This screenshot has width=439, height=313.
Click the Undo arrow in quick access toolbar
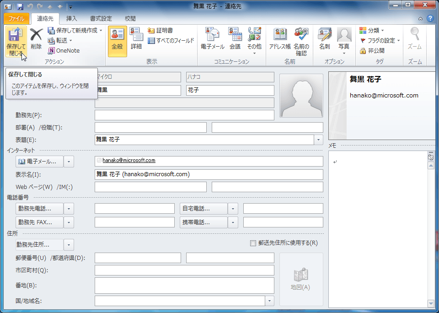coord(30,7)
